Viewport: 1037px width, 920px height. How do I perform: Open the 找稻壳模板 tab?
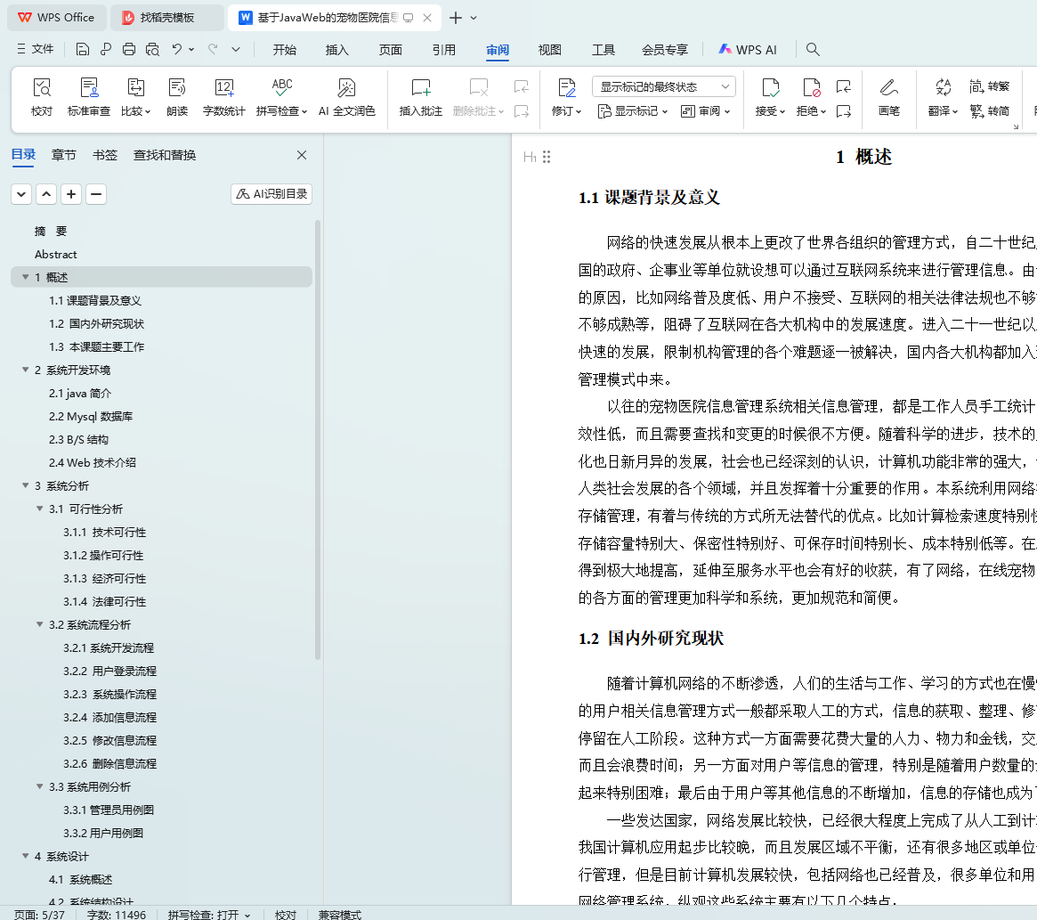166,18
